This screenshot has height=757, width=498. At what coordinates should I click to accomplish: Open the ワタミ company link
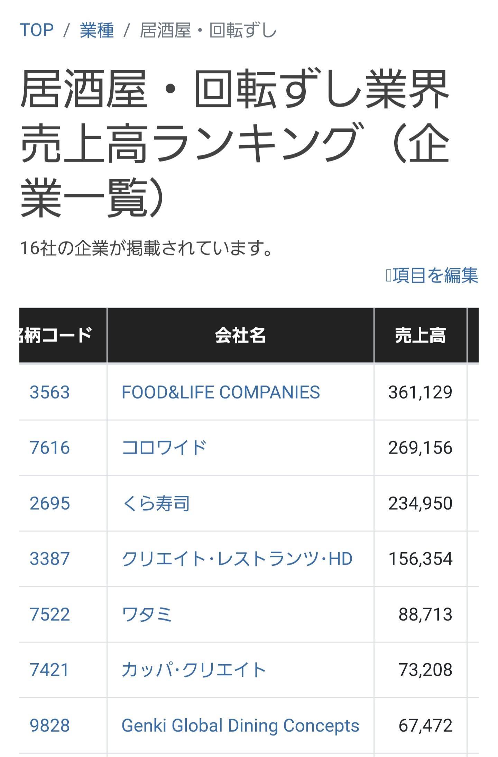147,614
